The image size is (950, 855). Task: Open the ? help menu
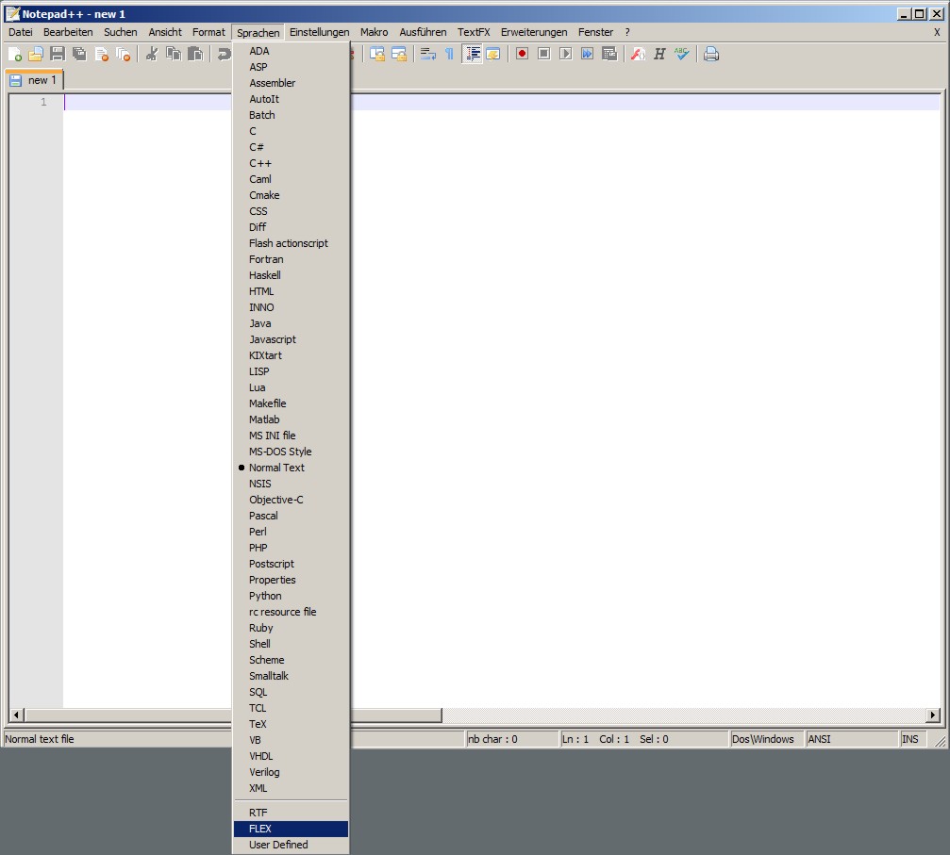627,32
